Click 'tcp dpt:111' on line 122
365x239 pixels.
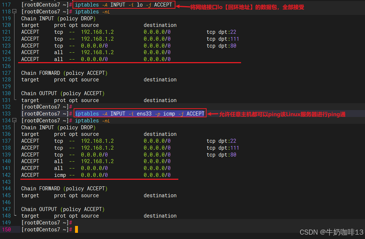click(x=223, y=39)
